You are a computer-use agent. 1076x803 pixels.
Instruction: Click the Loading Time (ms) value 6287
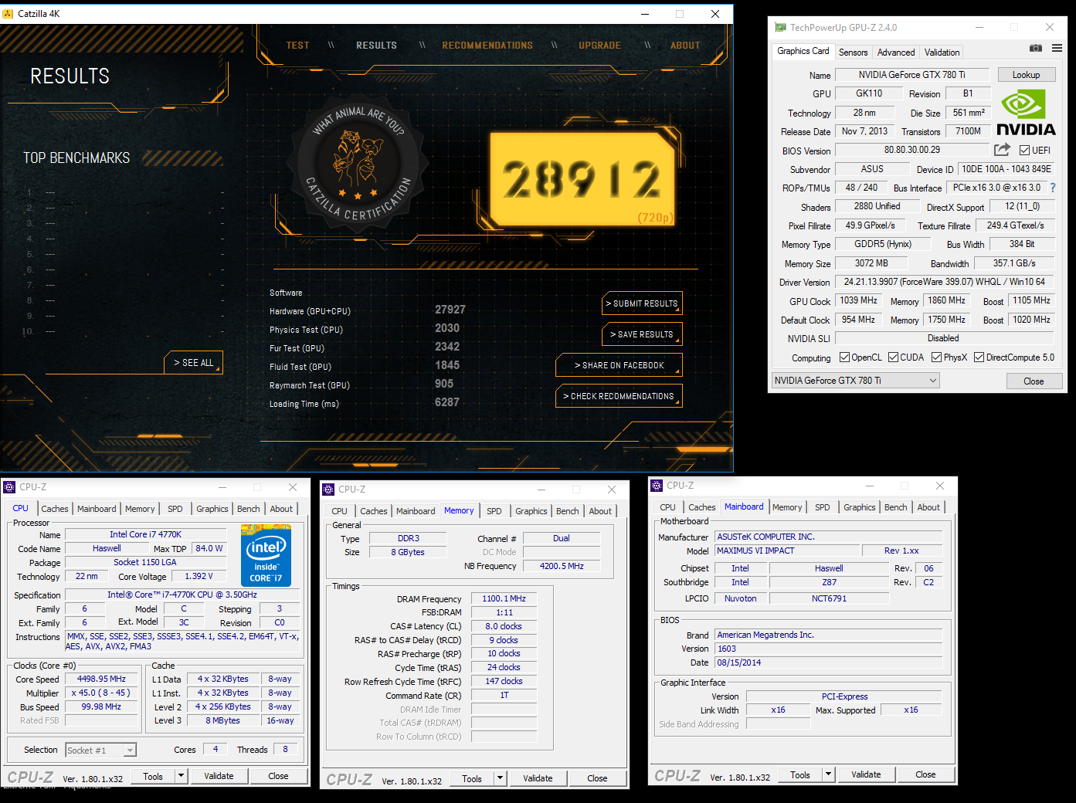[447, 402]
